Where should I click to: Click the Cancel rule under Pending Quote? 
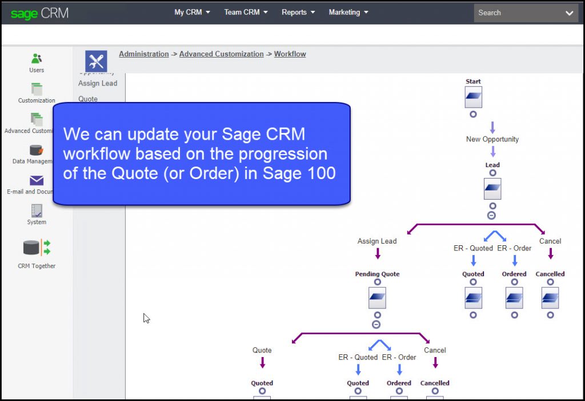pos(435,350)
